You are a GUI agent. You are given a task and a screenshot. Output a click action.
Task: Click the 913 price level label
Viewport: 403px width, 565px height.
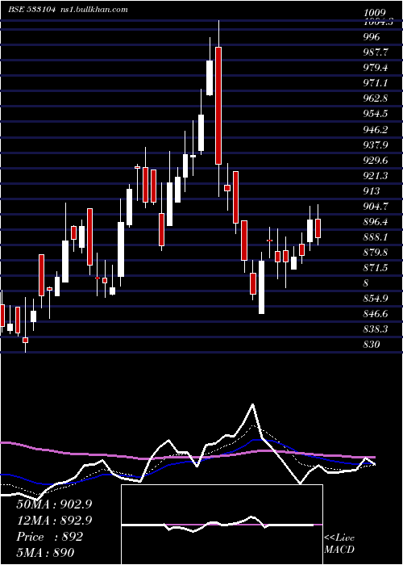[372, 191]
